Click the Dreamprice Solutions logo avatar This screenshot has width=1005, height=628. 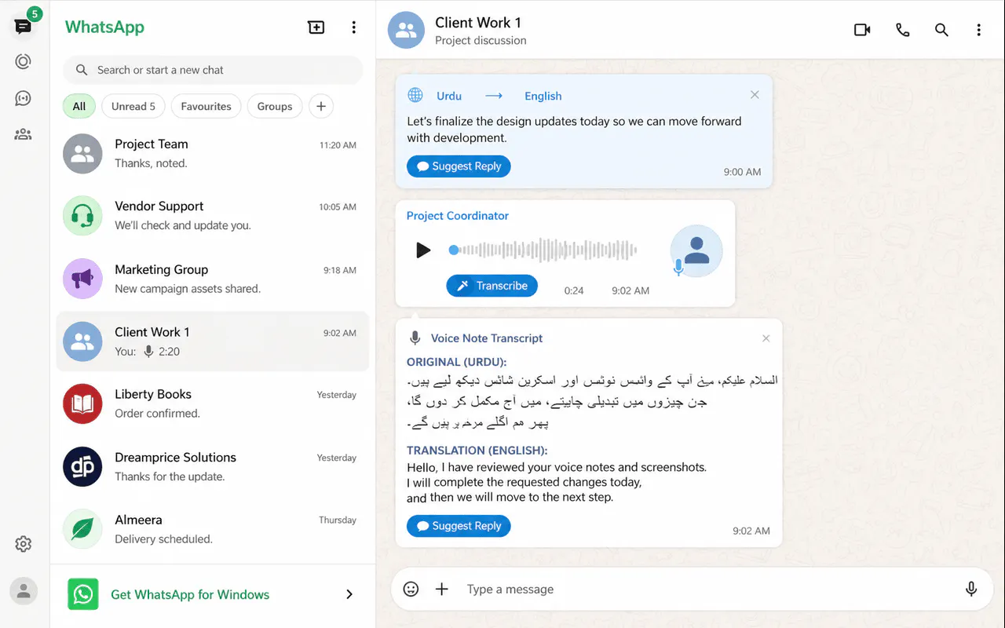(82, 466)
